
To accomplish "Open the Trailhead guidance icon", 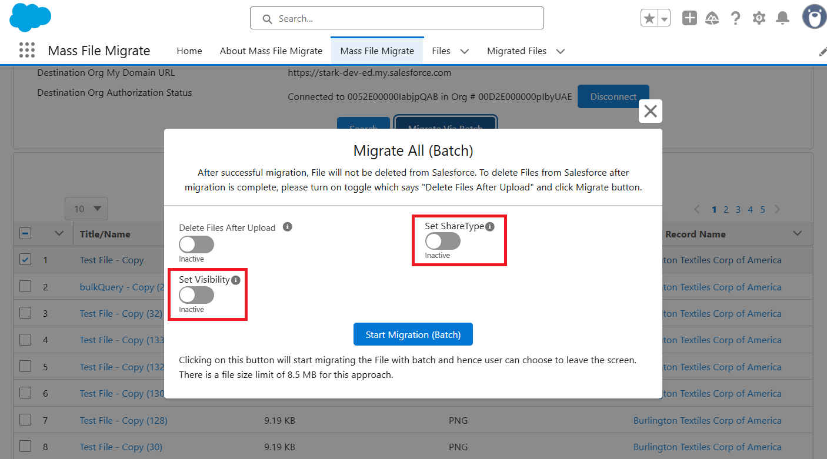I will pos(712,18).
